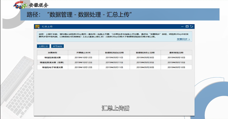Click 2019年10月12日 in 增值税普通发票 row

(83, 58)
